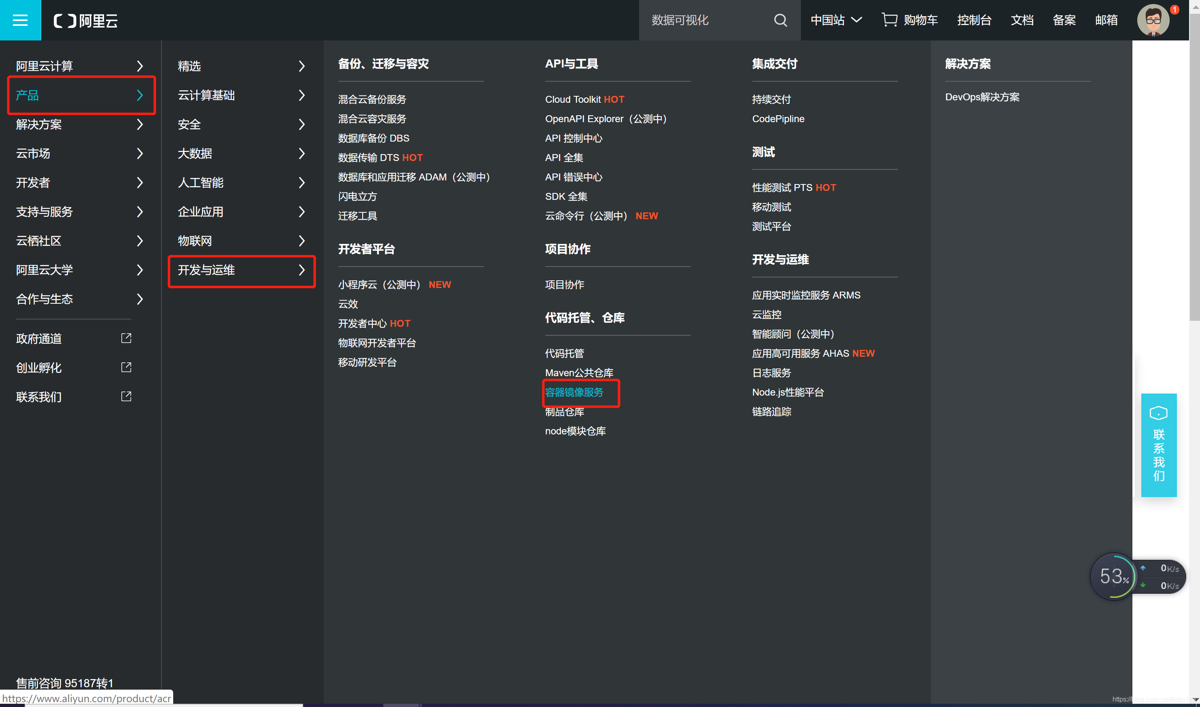Open 控制台 in the top navigation
The image size is (1200, 707).
(x=974, y=20)
